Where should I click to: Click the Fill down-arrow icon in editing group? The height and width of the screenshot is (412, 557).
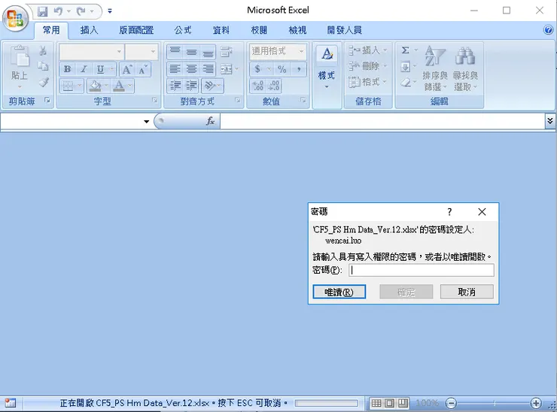[x=405, y=67]
